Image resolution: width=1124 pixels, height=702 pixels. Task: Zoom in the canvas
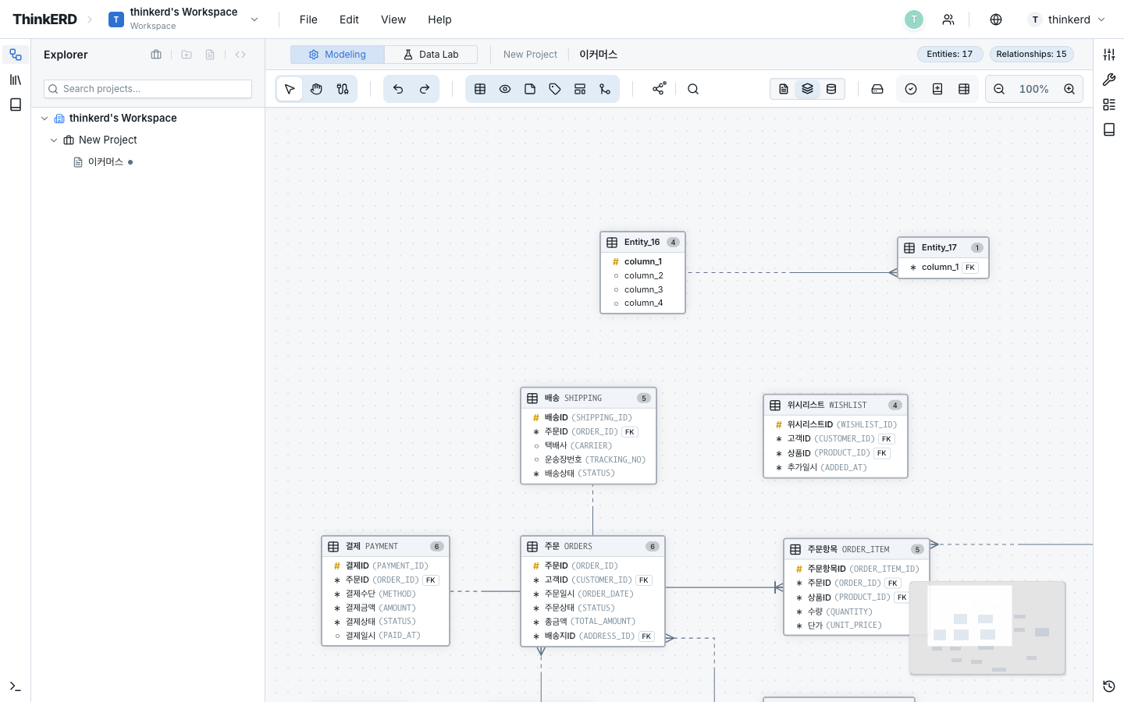click(1069, 89)
